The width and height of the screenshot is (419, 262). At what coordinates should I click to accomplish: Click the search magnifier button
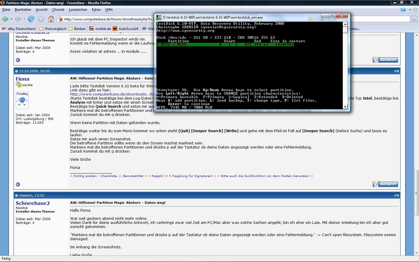point(413,19)
